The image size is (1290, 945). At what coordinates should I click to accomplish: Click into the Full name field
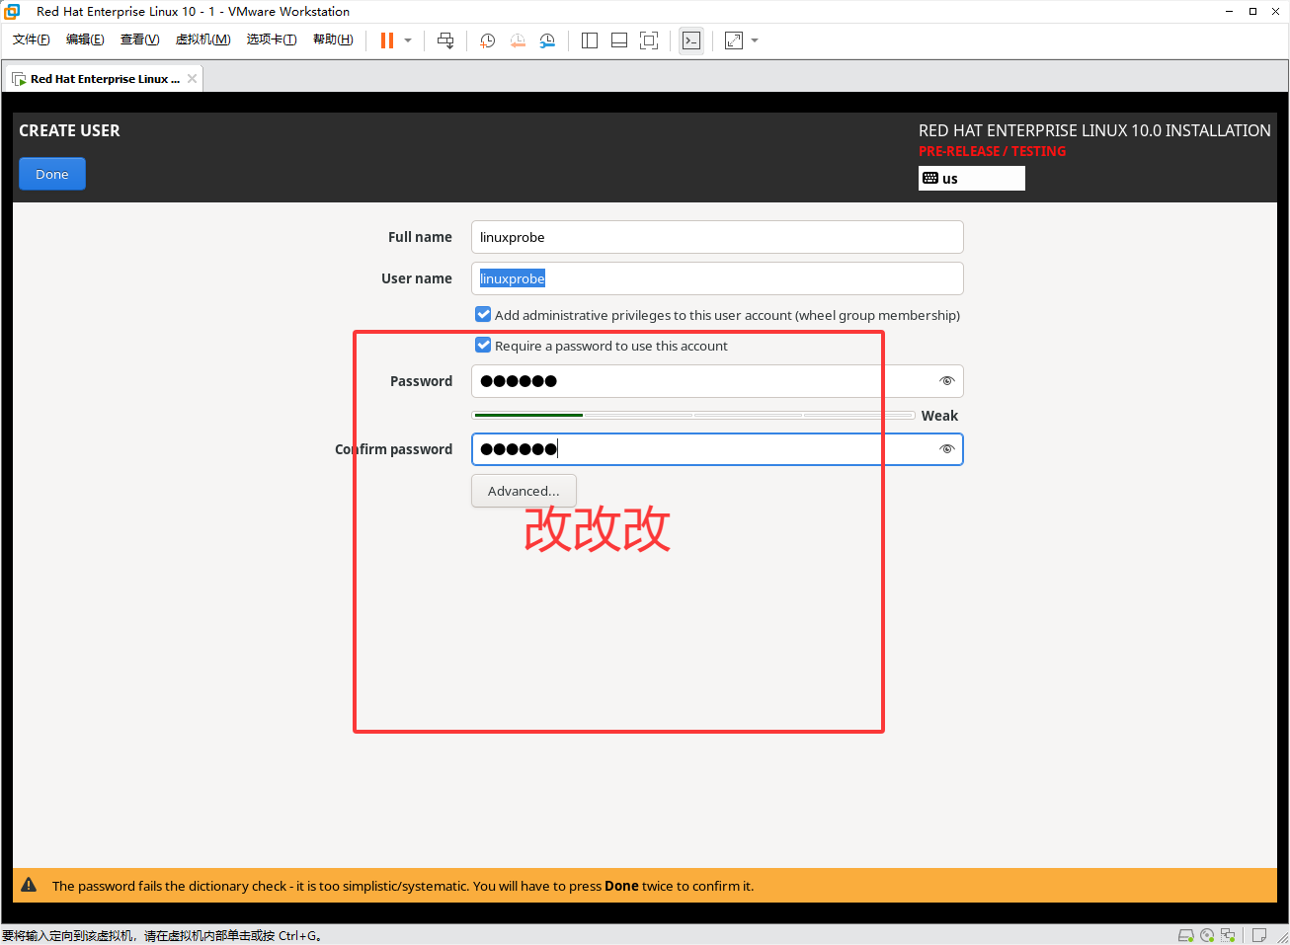(717, 237)
